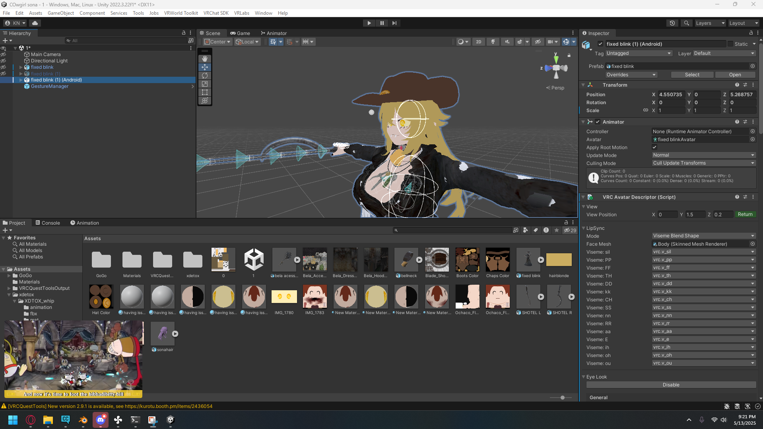Enable the Static checkbox
Screen dimensions: 763x429
pos(730,44)
